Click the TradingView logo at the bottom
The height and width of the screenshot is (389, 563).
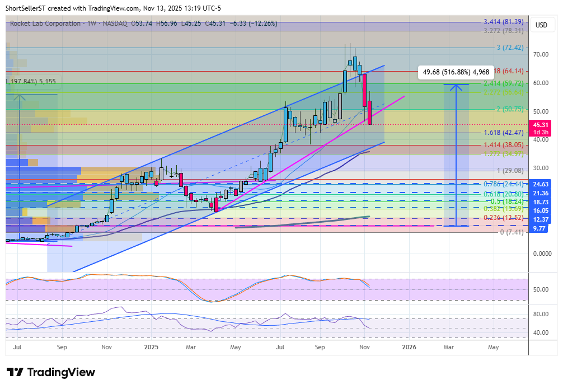tap(50, 372)
